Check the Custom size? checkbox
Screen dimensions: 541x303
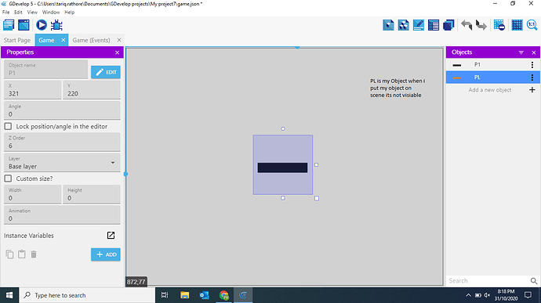8,179
